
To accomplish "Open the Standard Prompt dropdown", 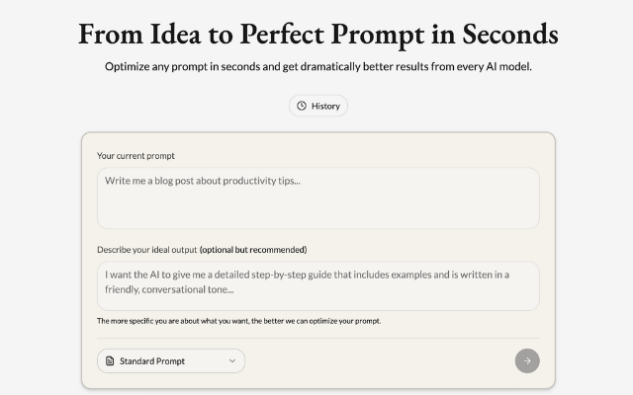I will (x=170, y=361).
